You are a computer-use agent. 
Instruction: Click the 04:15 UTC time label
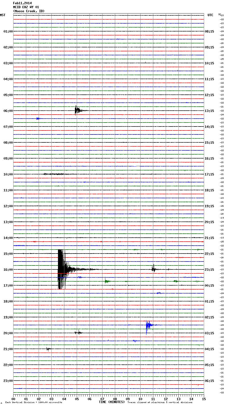pos(209,349)
